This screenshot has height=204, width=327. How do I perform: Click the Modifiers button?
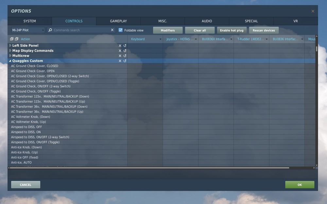pos(168,30)
